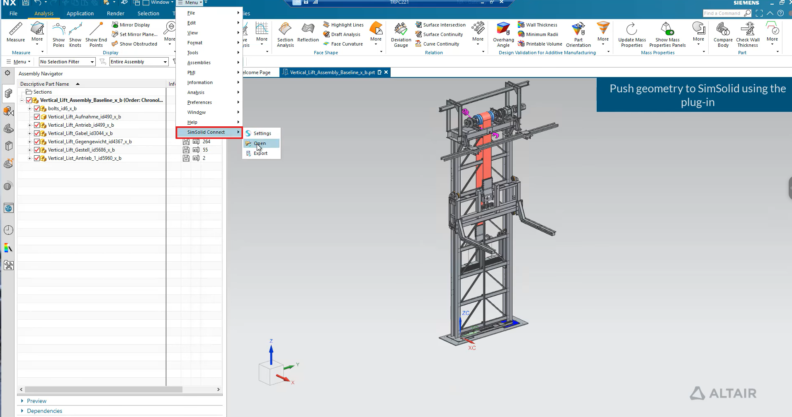Click the Surface Intersection tool

pyautogui.click(x=440, y=25)
